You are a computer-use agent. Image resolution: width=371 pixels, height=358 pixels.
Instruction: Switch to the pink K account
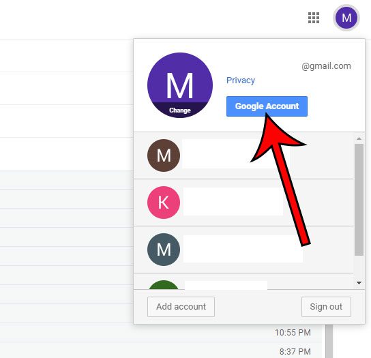pos(243,203)
